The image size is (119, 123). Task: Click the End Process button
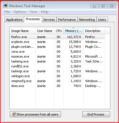[x=96, y=114]
